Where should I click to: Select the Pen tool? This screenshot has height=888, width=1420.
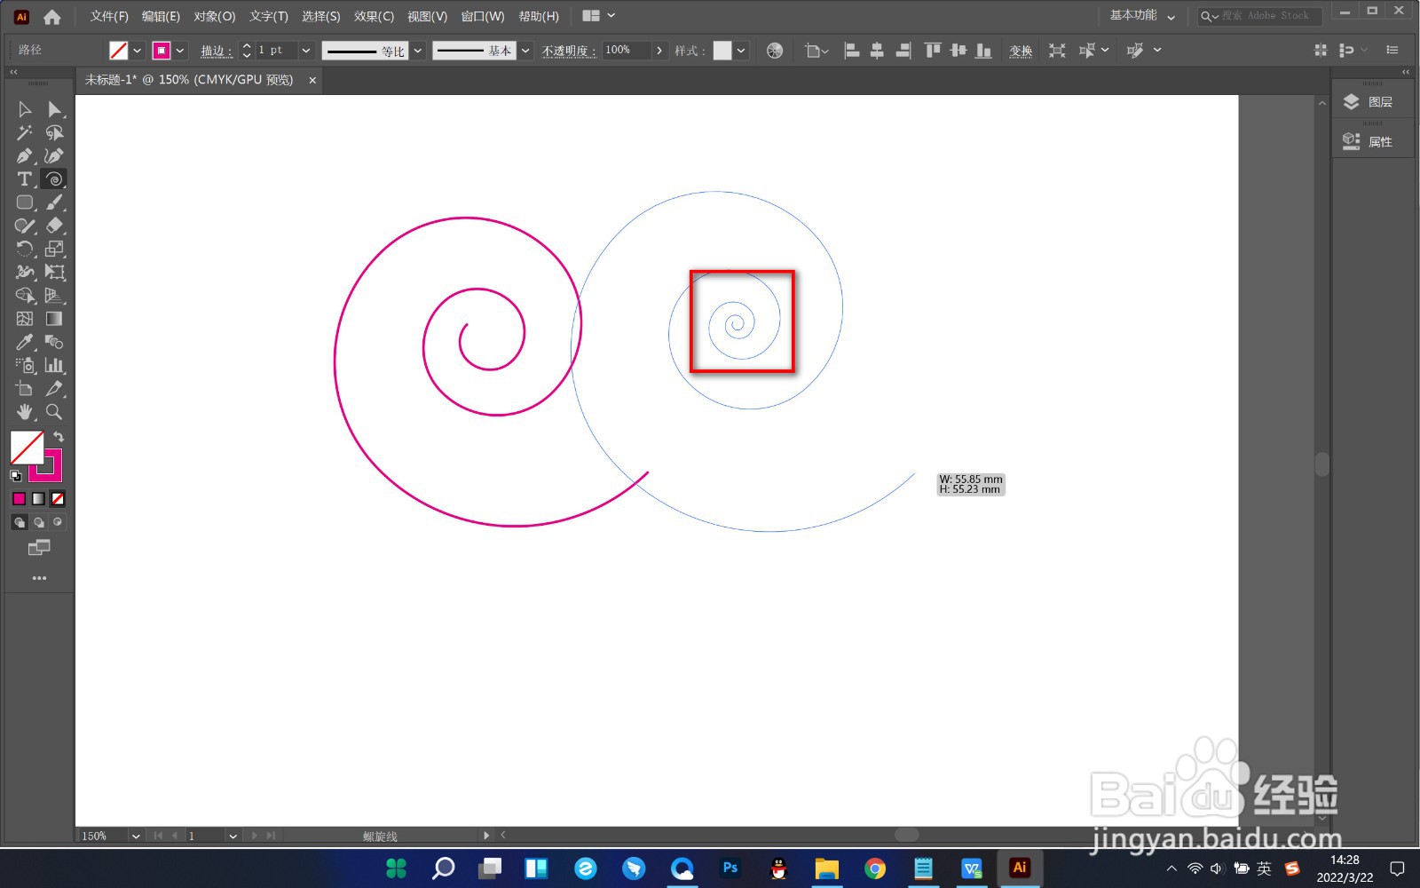coord(25,155)
